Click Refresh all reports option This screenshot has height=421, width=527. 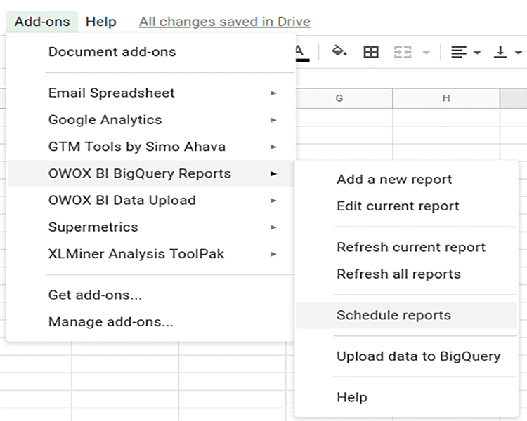(x=398, y=274)
